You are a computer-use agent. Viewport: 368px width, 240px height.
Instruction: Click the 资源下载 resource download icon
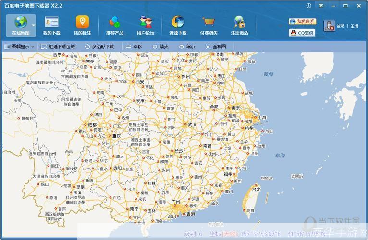177,23
